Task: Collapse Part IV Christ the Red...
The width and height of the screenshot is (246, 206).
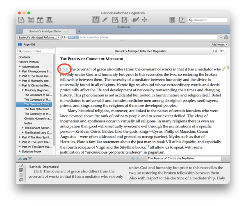Action: point(20,85)
